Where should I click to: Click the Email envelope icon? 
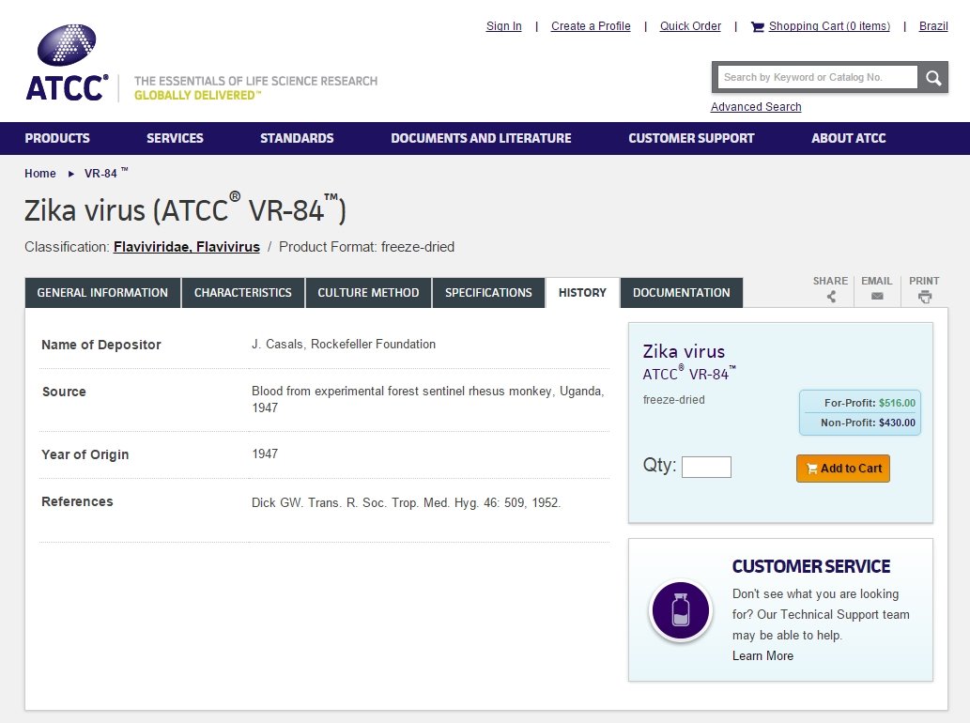tap(877, 297)
